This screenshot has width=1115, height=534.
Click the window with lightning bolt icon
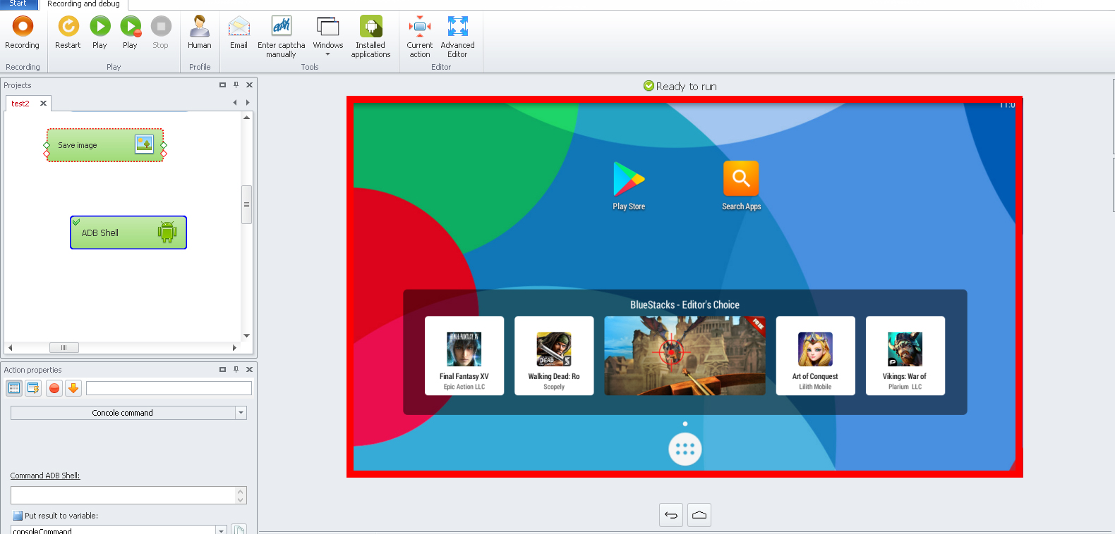click(33, 388)
